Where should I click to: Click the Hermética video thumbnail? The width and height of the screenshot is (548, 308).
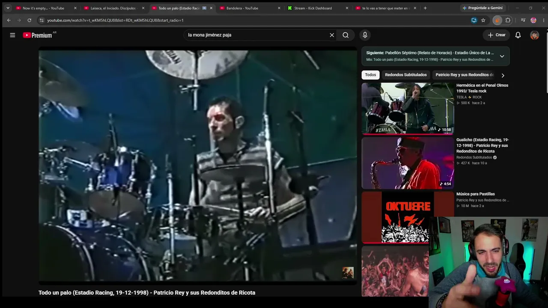pyautogui.click(x=408, y=109)
